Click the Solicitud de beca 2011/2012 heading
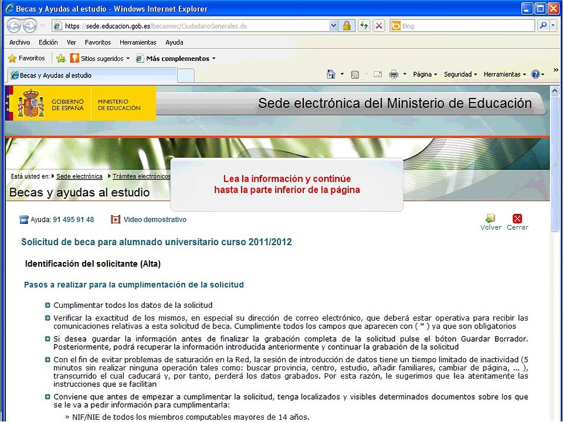This screenshot has height=422, width=563. click(157, 242)
